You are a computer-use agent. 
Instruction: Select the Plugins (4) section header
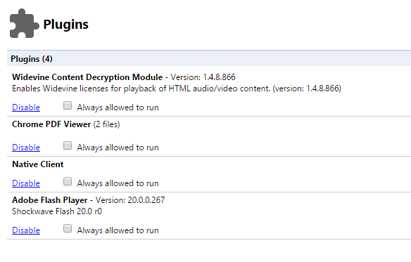(x=209, y=58)
